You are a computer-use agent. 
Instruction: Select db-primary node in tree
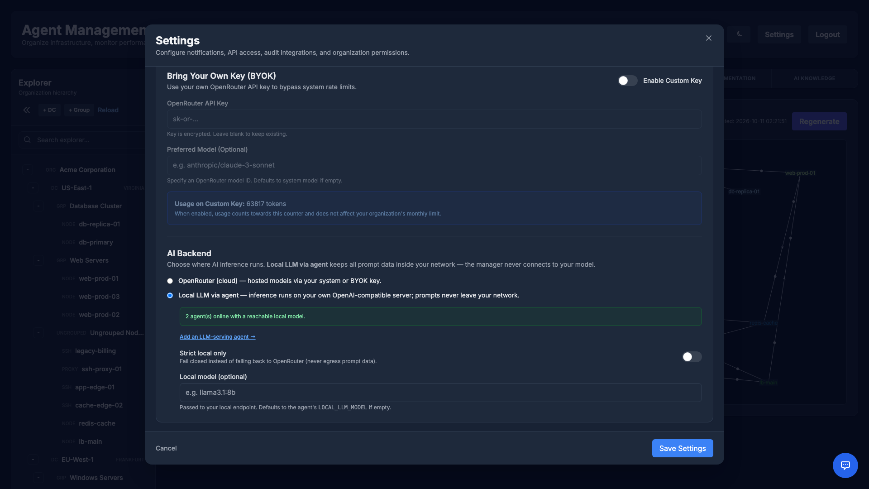coord(95,242)
